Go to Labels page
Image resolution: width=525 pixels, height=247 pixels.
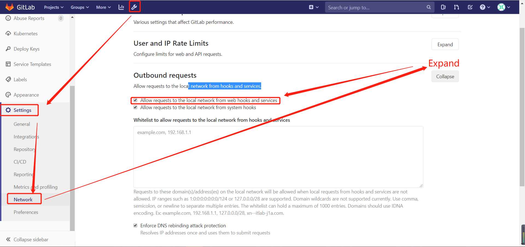[x=20, y=79]
